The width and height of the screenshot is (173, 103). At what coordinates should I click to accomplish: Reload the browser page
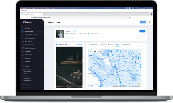[28, 17]
